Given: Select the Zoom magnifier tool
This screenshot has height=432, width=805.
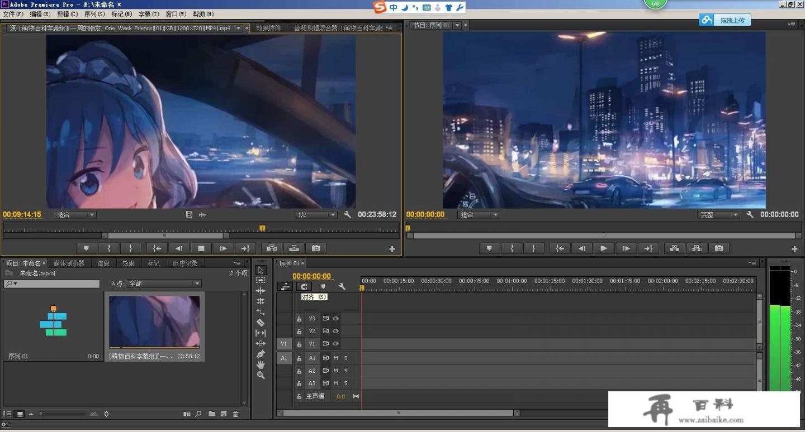Looking at the screenshot, I should click(261, 375).
